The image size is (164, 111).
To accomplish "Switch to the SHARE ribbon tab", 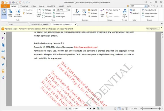I will coord(61,6).
